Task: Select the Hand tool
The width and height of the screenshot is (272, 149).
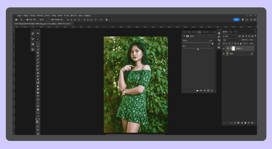Action: pyautogui.click(x=38, y=109)
